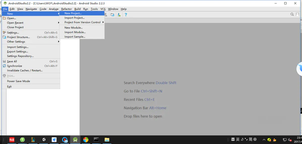Click the user account avatar icon

[x=297, y=15]
